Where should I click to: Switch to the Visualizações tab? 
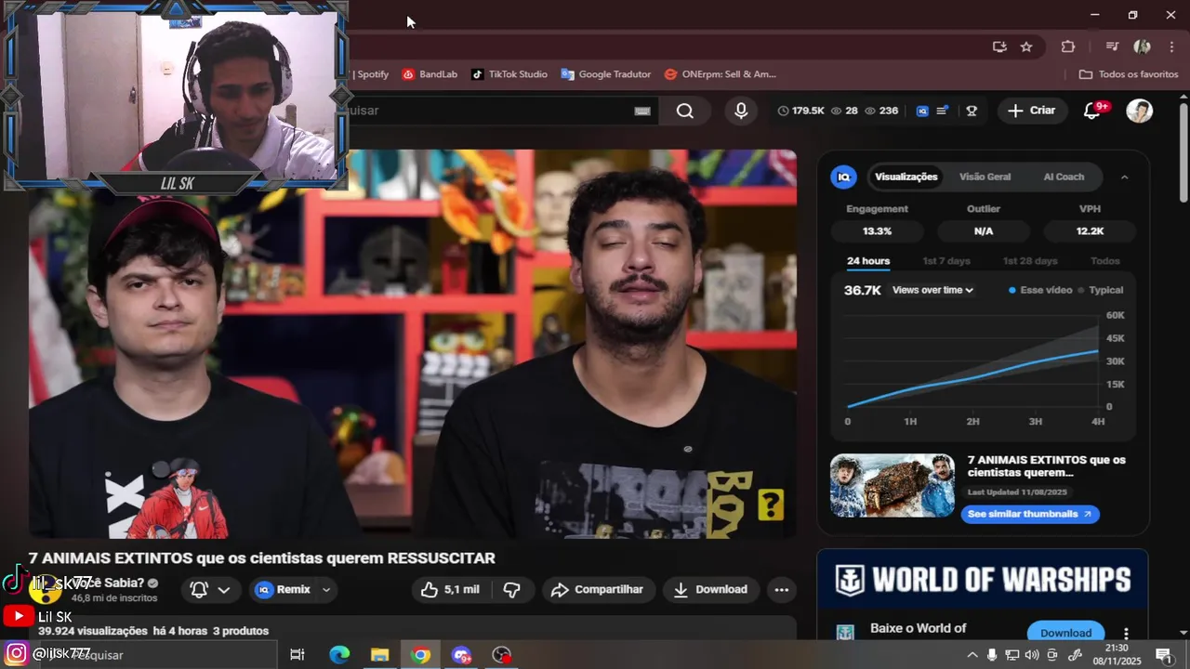point(906,177)
